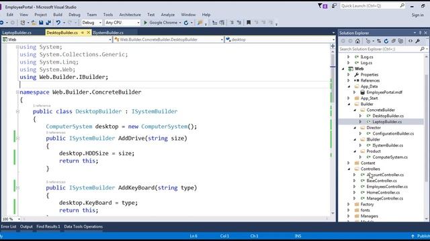This screenshot has height=241, width=430.
Task: Start debugging with the green play arrow
Action: (x=146, y=23)
